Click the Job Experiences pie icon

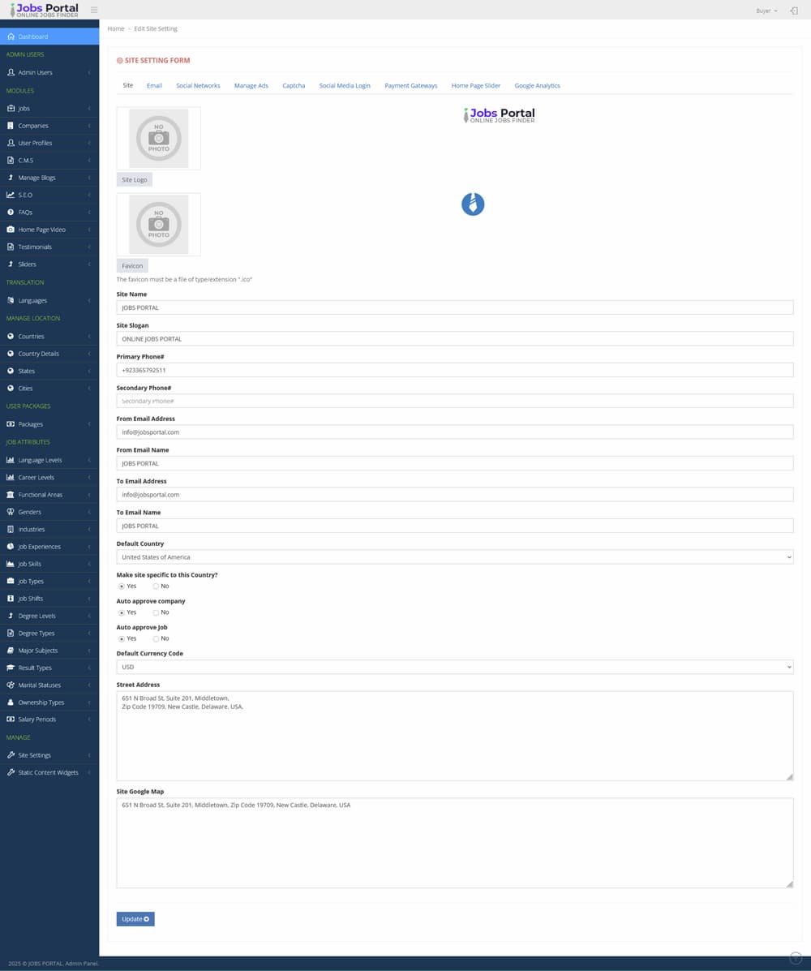click(11, 547)
